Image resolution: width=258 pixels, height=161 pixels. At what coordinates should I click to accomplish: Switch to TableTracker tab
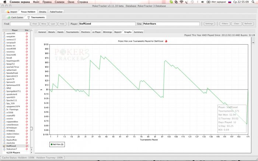point(56,12)
